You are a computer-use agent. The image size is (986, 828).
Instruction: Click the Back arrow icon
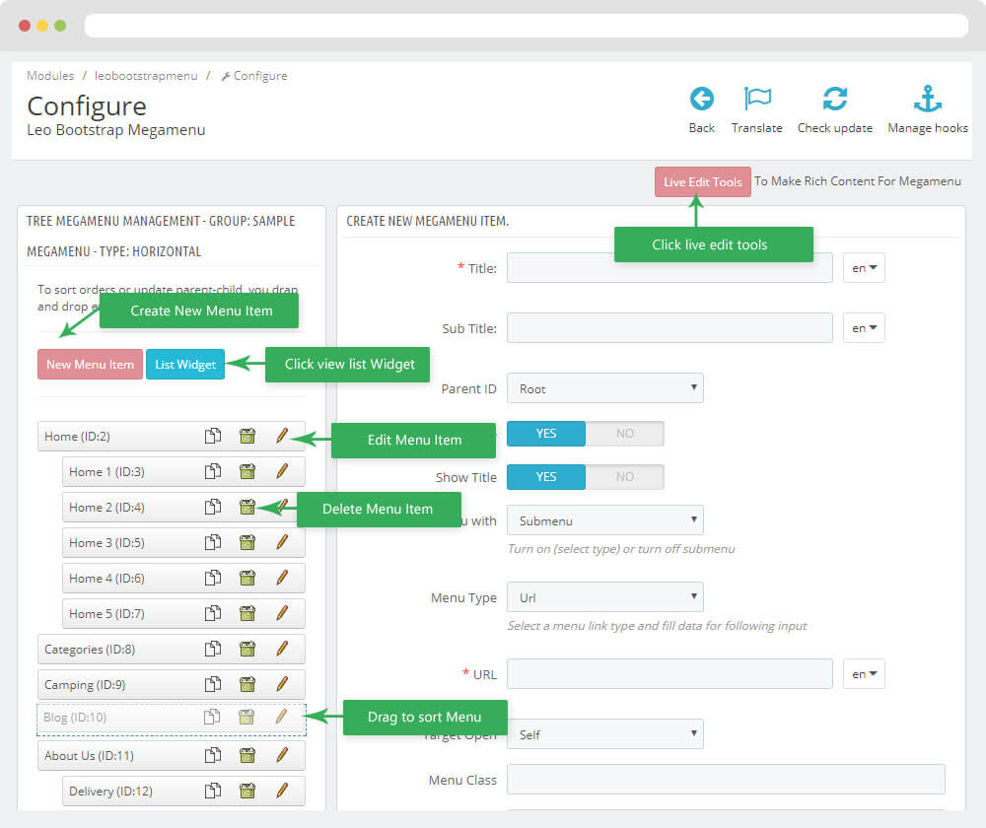pos(701,99)
